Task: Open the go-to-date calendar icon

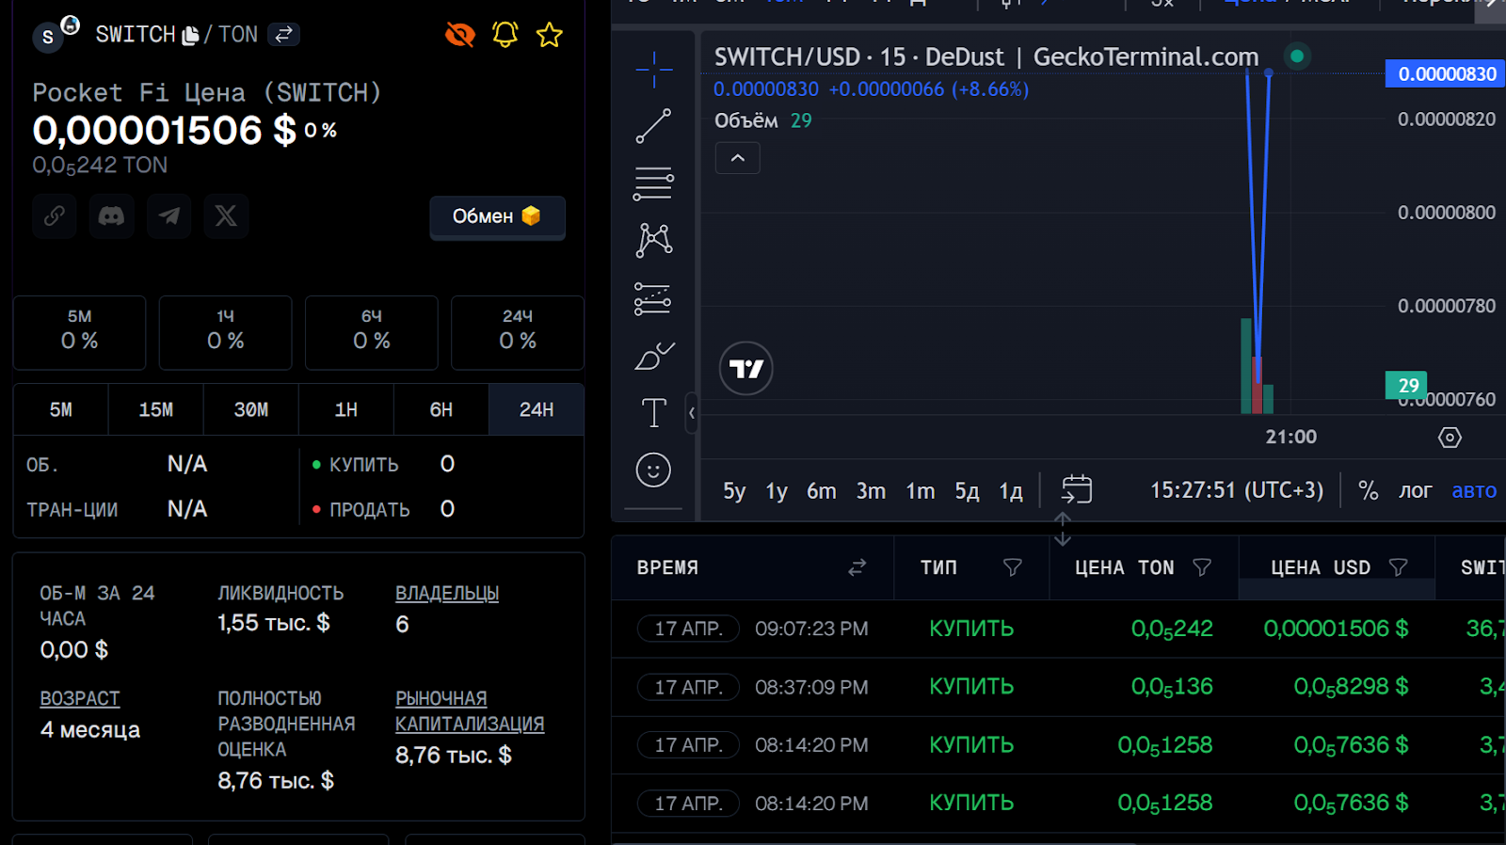Action: pos(1077,489)
